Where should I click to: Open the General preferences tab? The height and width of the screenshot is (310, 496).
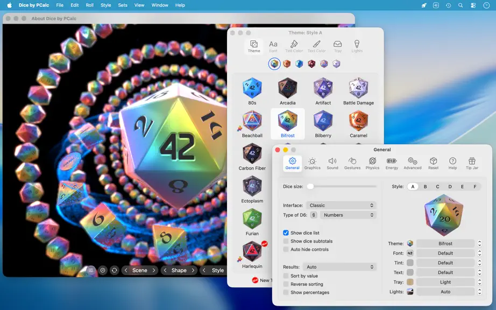(292, 163)
